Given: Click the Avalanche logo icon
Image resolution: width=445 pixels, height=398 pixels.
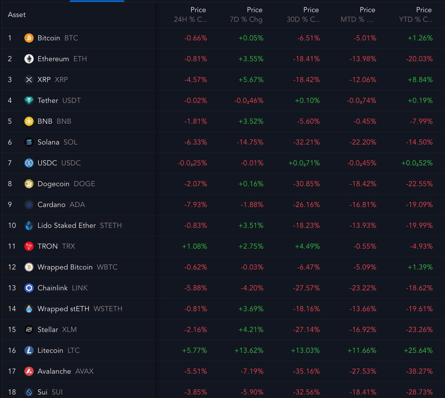Looking at the screenshot, I should pos(29,371).
